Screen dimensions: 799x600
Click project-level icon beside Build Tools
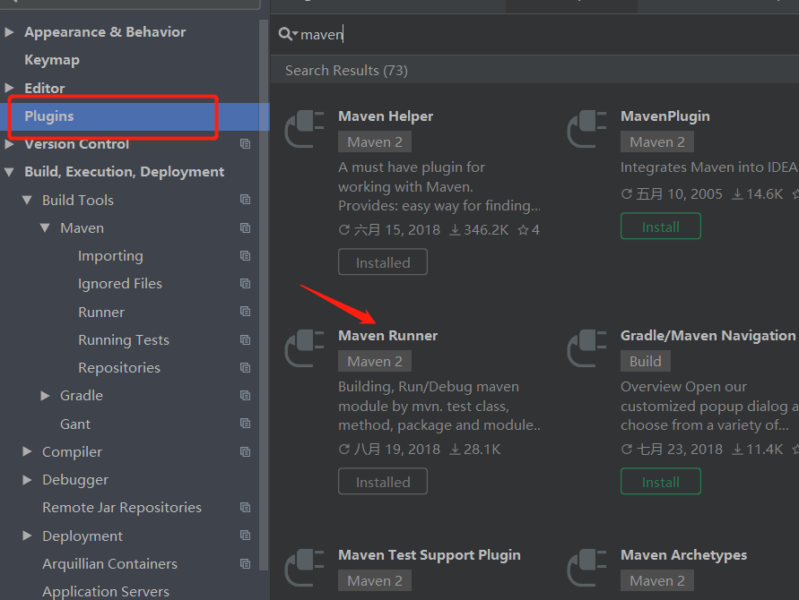(245, 200)
